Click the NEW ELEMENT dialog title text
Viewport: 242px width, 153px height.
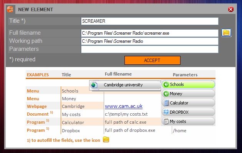[x=35, y=10]
